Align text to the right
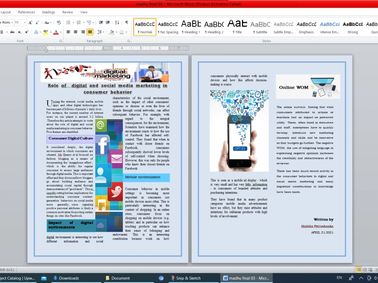This screenshot has width=378, height=283. point(83,32)
